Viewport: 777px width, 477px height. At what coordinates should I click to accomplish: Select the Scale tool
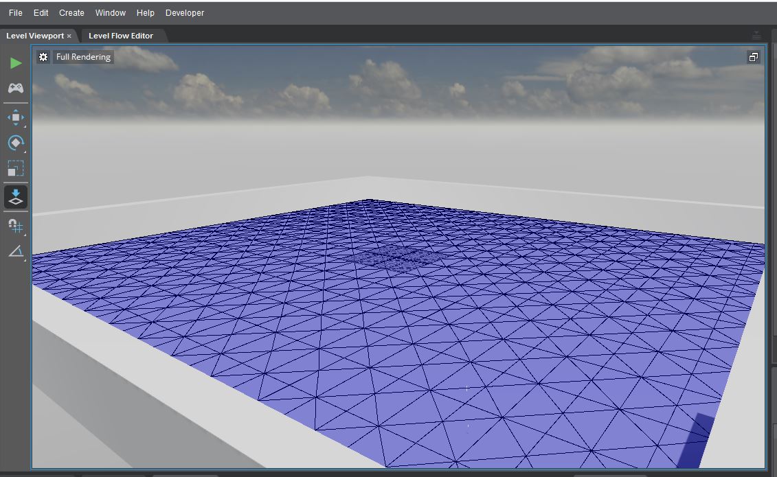(x=15, y=168)
